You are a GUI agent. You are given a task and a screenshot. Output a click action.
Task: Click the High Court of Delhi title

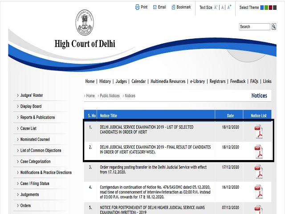pyautogui.click(x=85, y=44)
